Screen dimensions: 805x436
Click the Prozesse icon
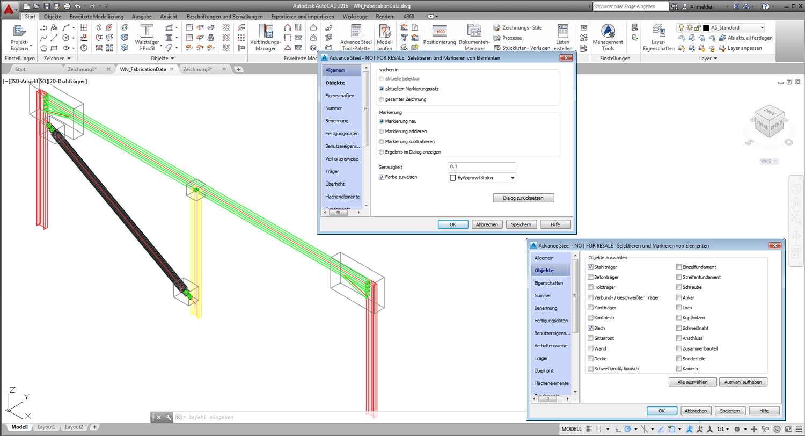tap(497, 38)
